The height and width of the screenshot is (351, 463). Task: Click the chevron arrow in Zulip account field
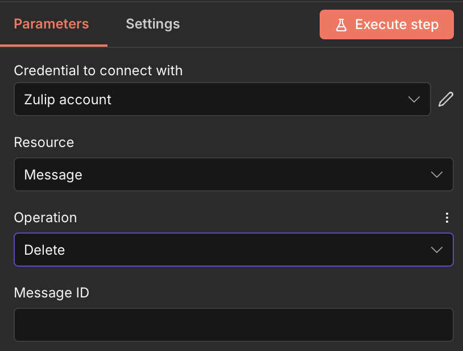click(414, 99)
